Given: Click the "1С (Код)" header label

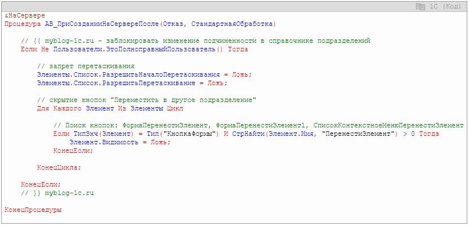Looking at the screenshot, I should coord(446,7).
